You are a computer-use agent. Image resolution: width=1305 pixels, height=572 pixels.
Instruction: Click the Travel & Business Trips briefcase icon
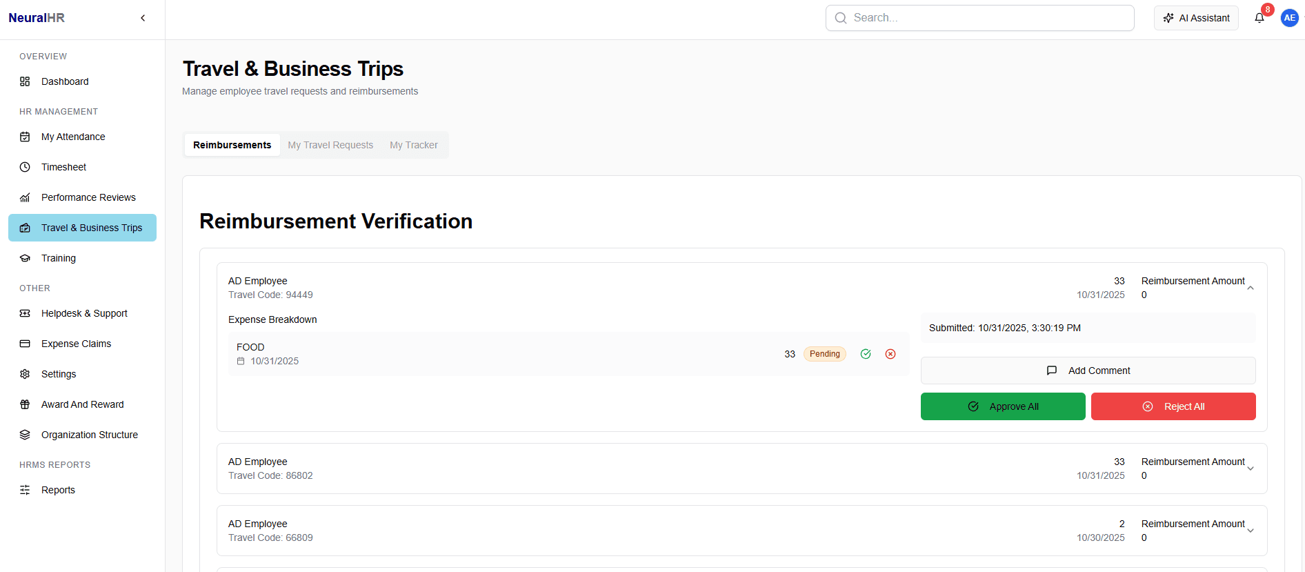(25, 228)
